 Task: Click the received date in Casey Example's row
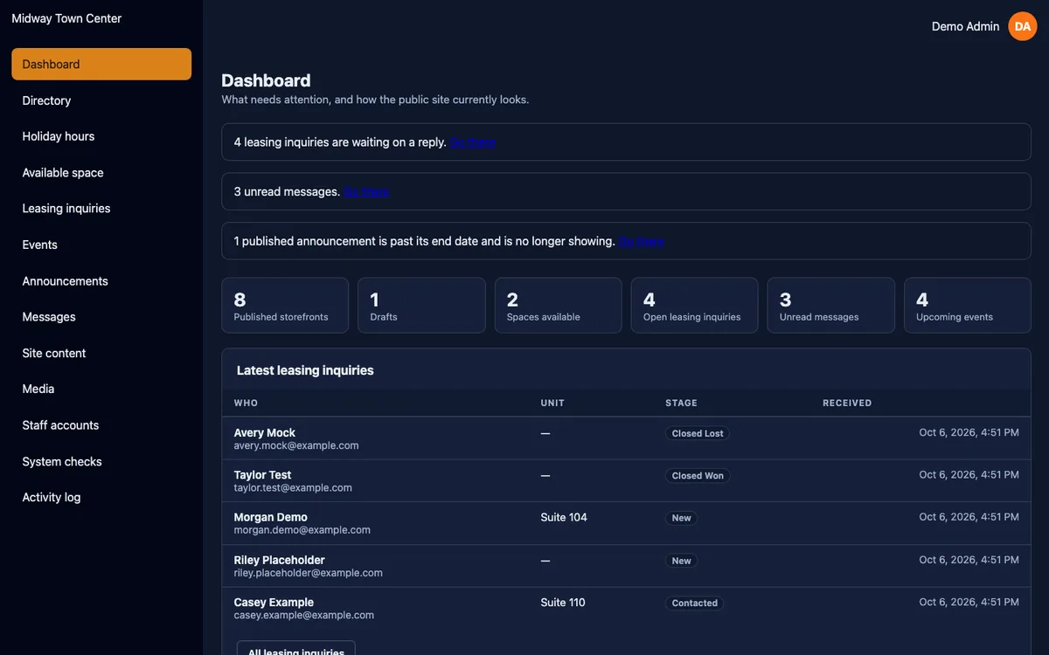(969, 603)
